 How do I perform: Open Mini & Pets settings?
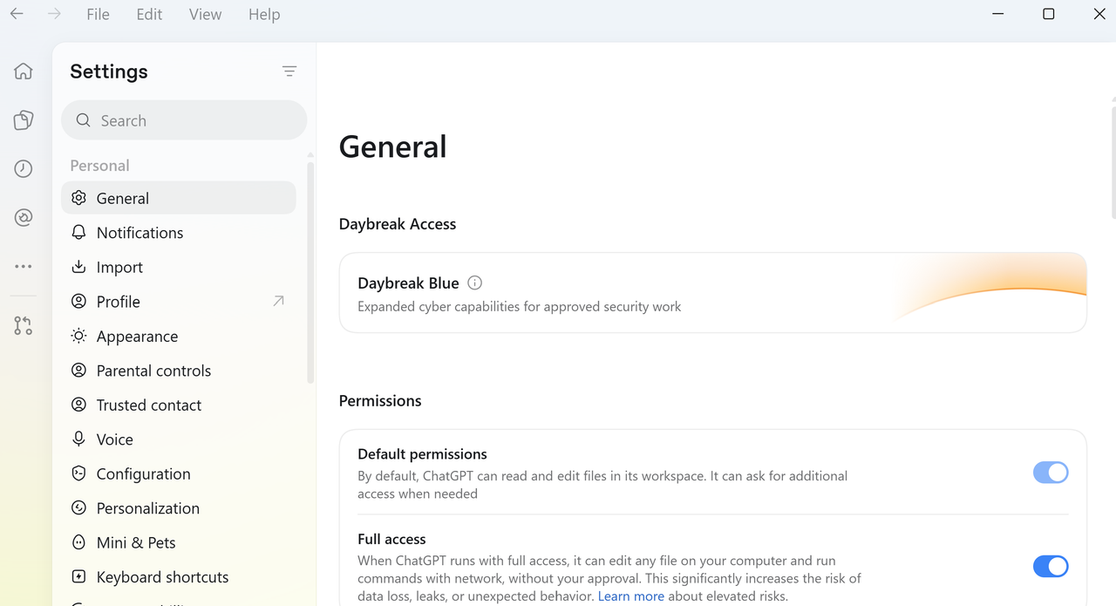(179, 542)
